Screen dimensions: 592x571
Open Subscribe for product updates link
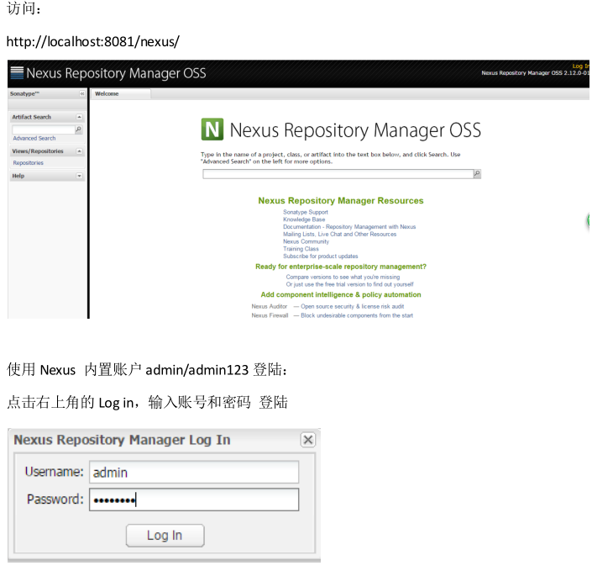tap(321, 256)
